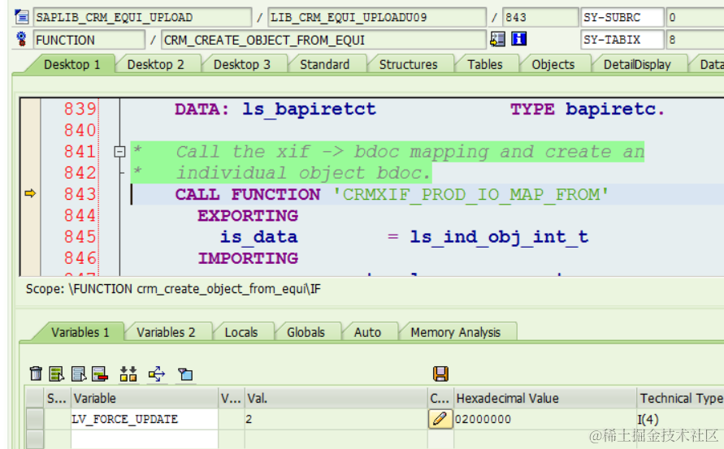
Task: Click the line number field showing 843
Action: click(x=540, y=18)
